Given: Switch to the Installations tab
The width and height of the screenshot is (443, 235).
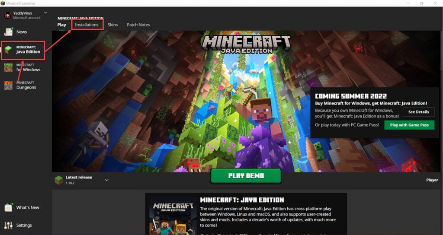Looking at the screenshot, I should (87, 25).
